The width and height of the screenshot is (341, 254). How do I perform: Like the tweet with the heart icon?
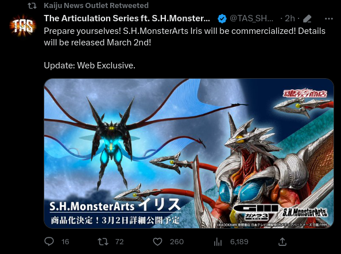pos(157,242)
